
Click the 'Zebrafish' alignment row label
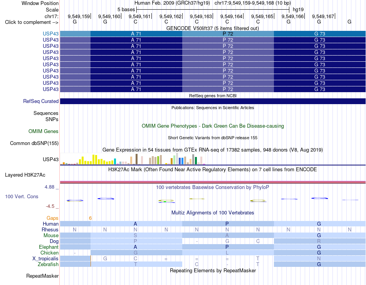pos(48,265)
